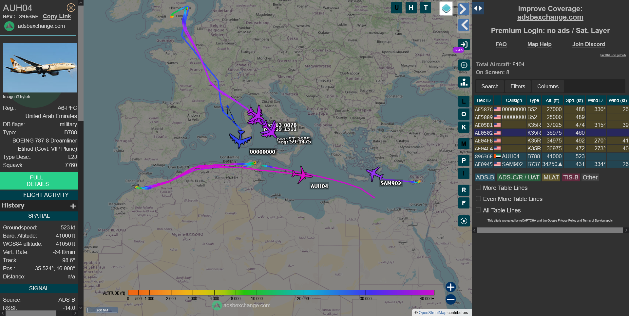The width and height of the screenshot is (629, 316).
Task: Enable All Table Lines checkbox
Action: pyautogui.click(x=479, y=210)
